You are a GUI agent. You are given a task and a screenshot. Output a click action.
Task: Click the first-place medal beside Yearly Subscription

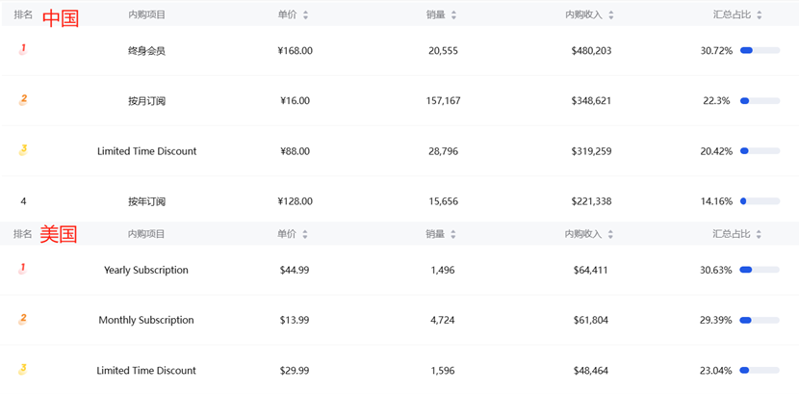(23, 269)
